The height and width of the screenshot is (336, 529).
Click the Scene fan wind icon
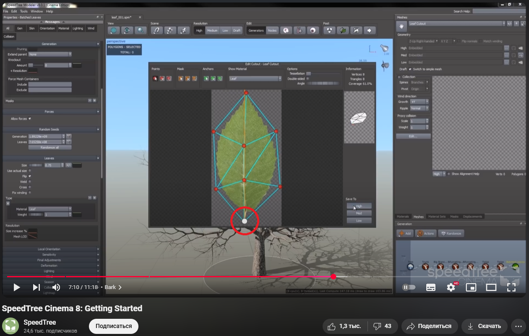[x=170, y=30]
